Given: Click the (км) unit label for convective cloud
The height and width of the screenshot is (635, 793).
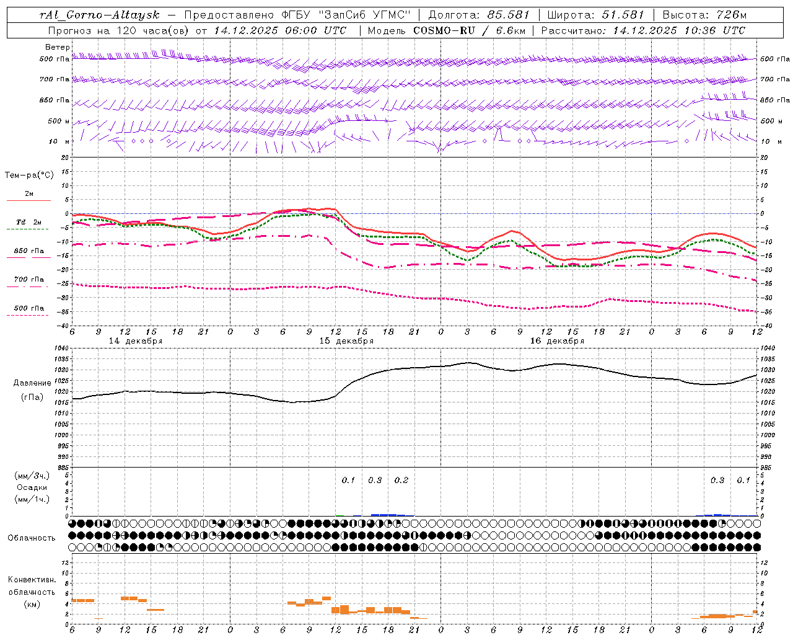Looking at the screenshot, I should (x=32, y=603).
